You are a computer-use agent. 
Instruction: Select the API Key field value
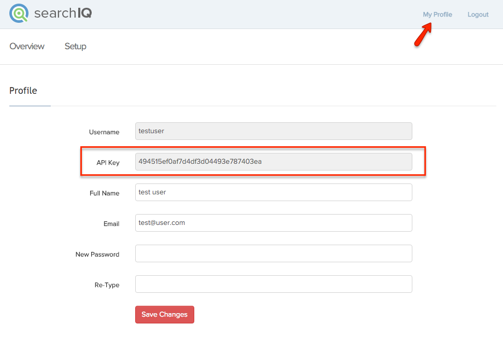(274, 162)
